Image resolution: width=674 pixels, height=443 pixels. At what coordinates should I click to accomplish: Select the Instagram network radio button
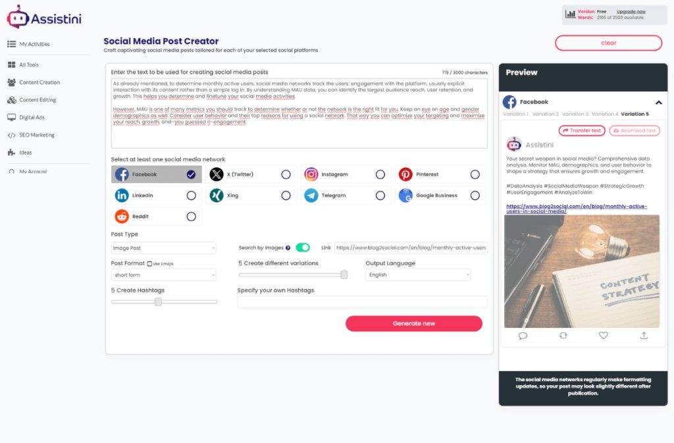(x=380, y=174)
